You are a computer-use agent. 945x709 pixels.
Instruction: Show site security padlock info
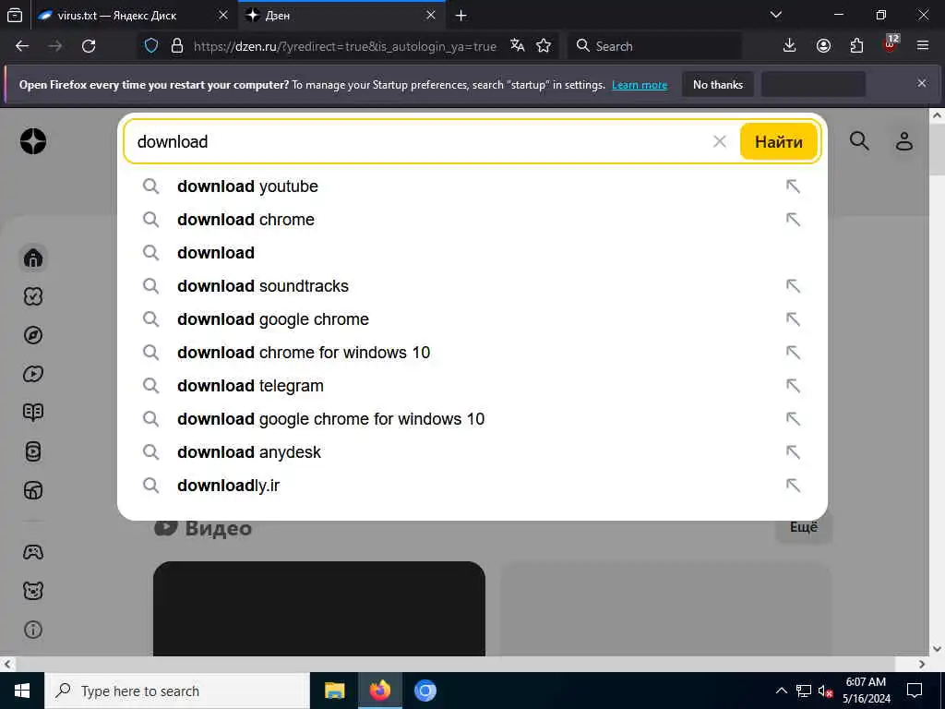click(x=176, y=46)
